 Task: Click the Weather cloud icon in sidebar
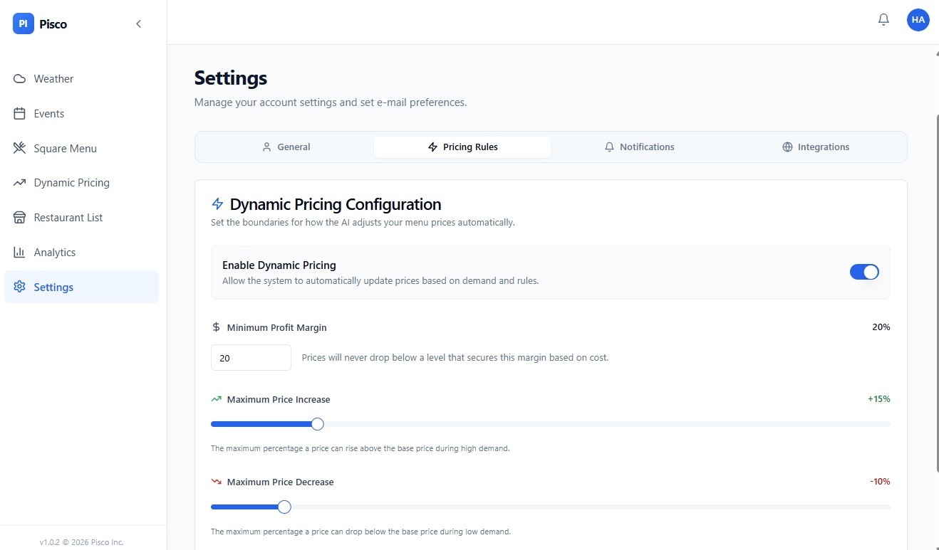(x=20, y=79)
